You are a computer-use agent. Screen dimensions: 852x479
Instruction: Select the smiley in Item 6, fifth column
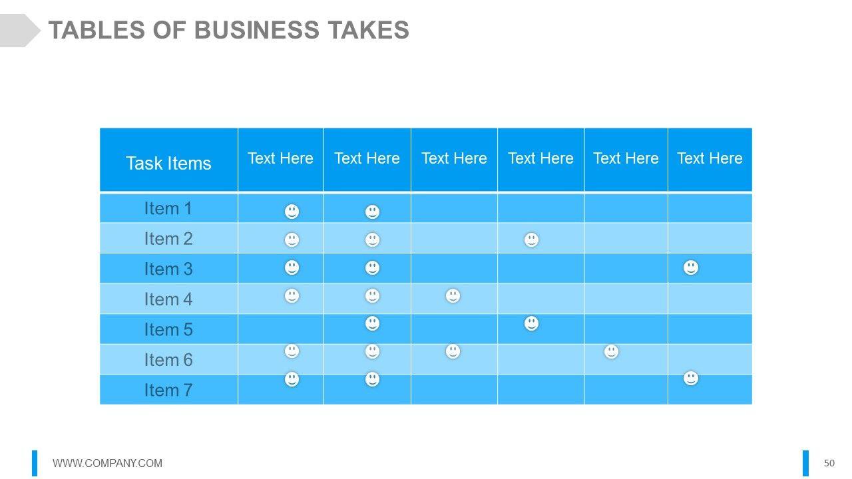tap(611, 351)
